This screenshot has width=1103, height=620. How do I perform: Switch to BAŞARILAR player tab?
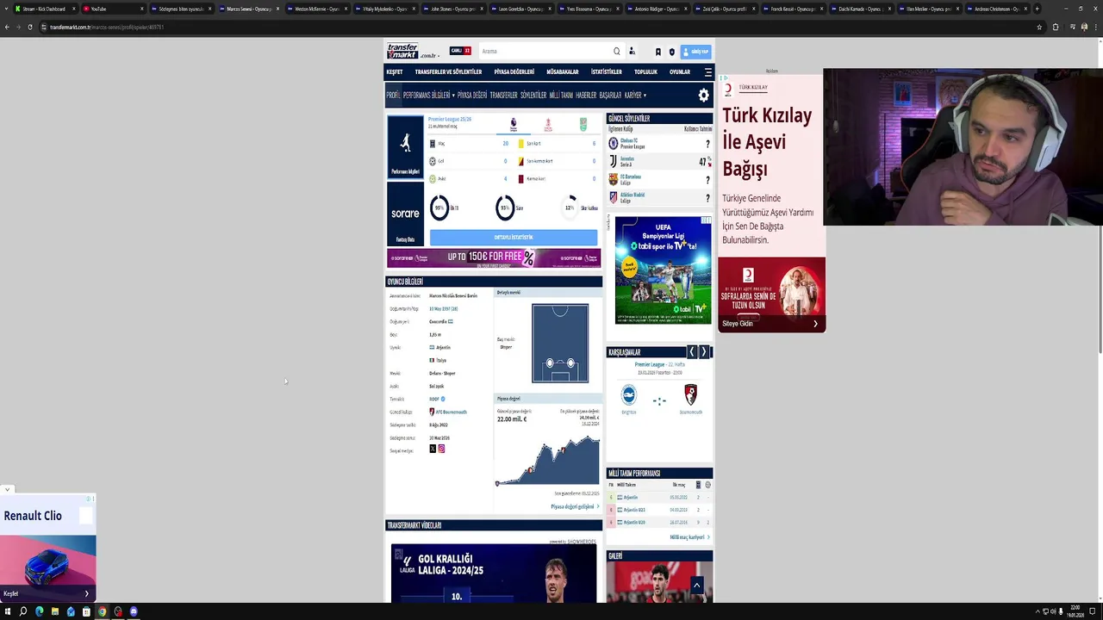(x=610, y=96)
